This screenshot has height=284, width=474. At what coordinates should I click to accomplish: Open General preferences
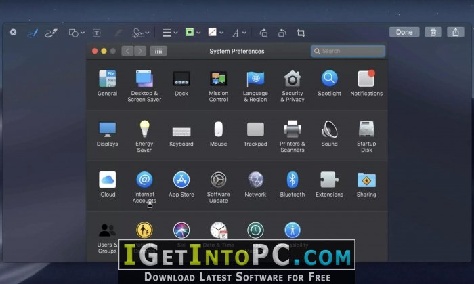pos(107,83)
